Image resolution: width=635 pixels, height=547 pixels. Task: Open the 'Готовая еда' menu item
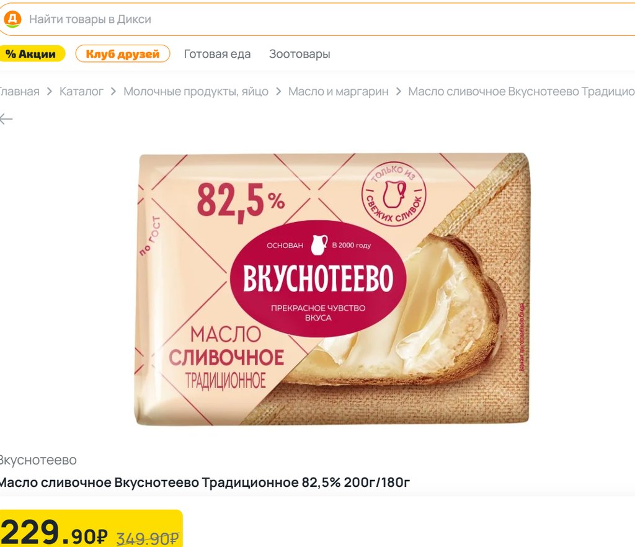pos(218,54)
